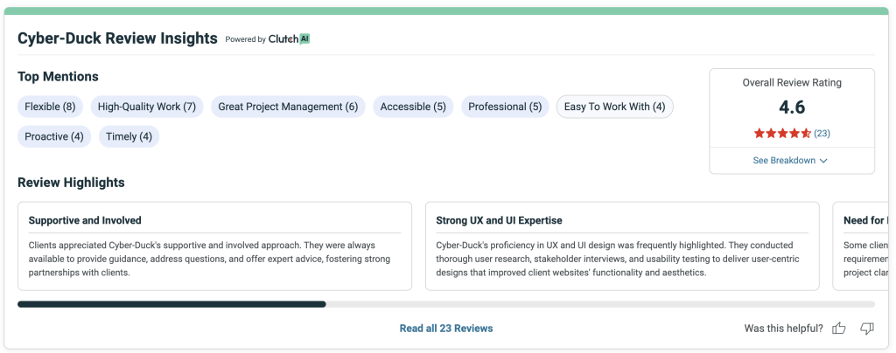
Task: Click the Clutch AI logo
Action: 289,39
